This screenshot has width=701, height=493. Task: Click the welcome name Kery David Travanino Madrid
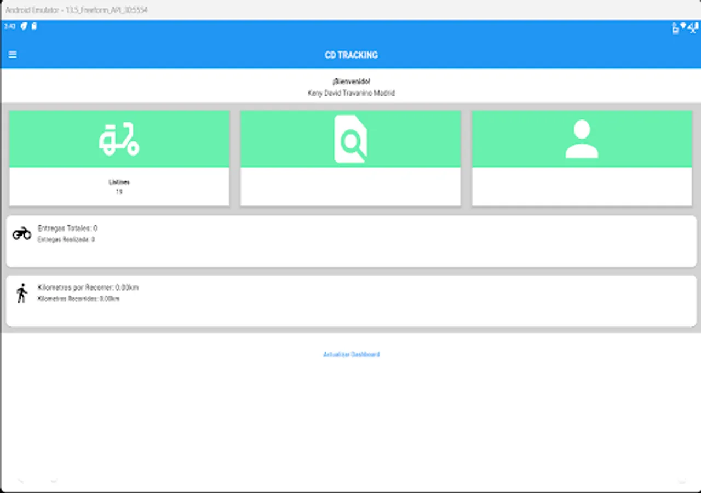point(350,93)
